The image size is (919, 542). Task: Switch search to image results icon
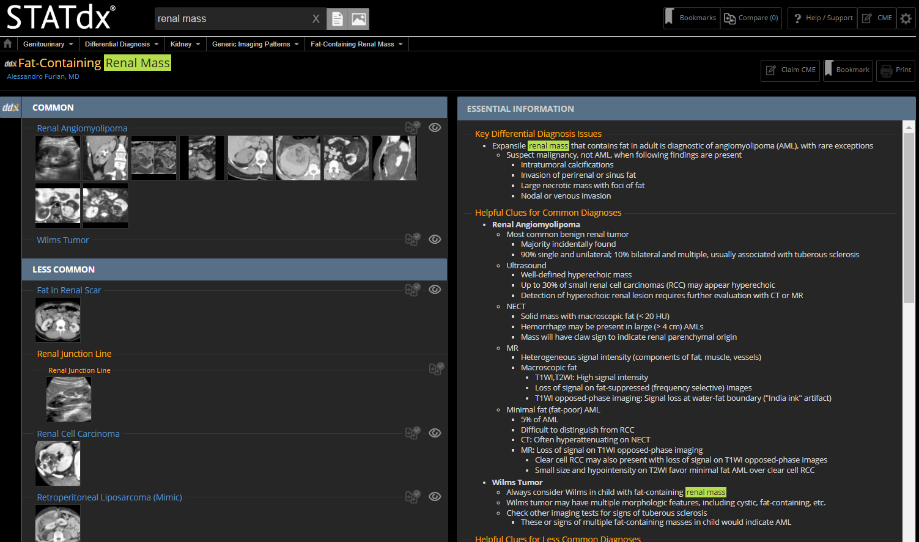(359, 19)
